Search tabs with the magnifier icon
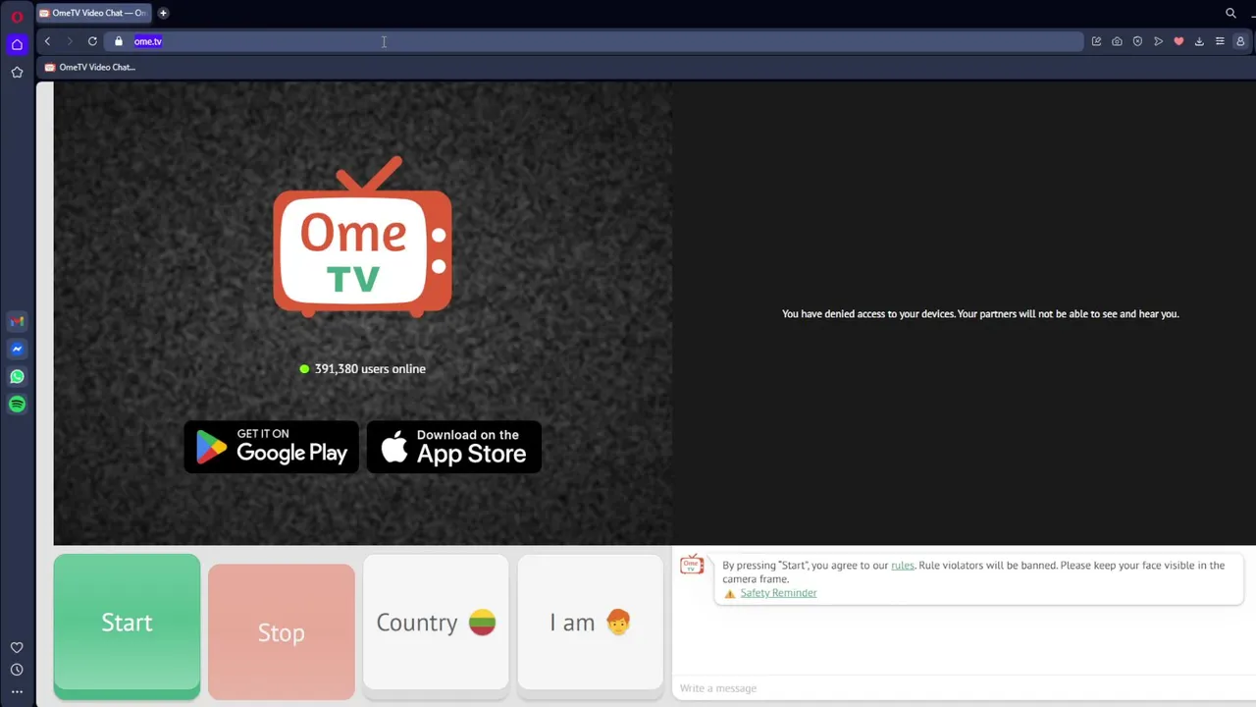Screen dimensions: 1256x707 1230,13
